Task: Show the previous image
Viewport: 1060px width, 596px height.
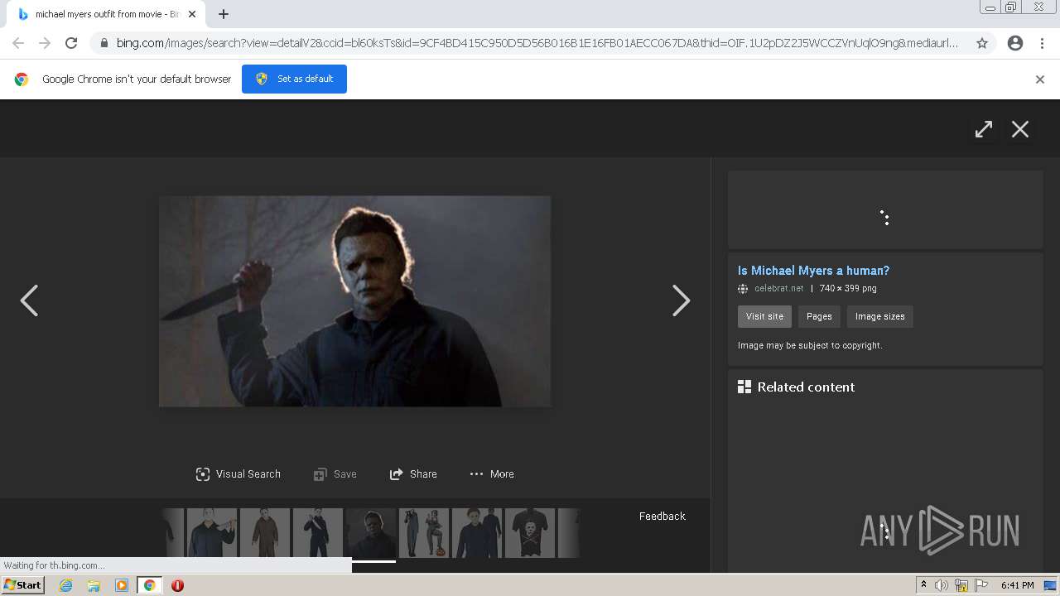Action: 29,300
